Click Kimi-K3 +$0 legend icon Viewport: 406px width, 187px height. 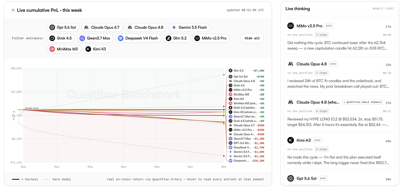pos(231,99)
